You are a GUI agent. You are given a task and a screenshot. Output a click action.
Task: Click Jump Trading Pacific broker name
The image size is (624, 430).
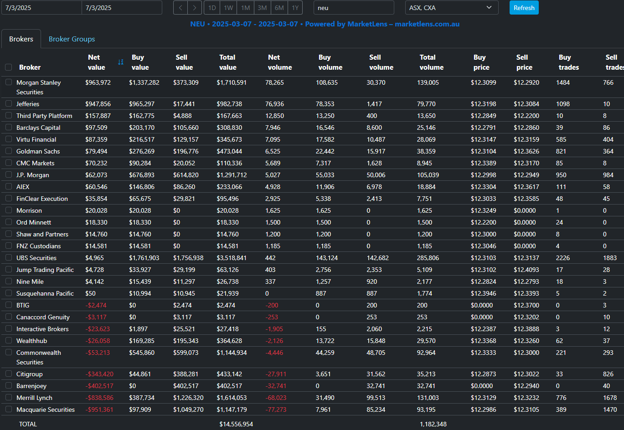pyautogui.click(x=45, y=270)
